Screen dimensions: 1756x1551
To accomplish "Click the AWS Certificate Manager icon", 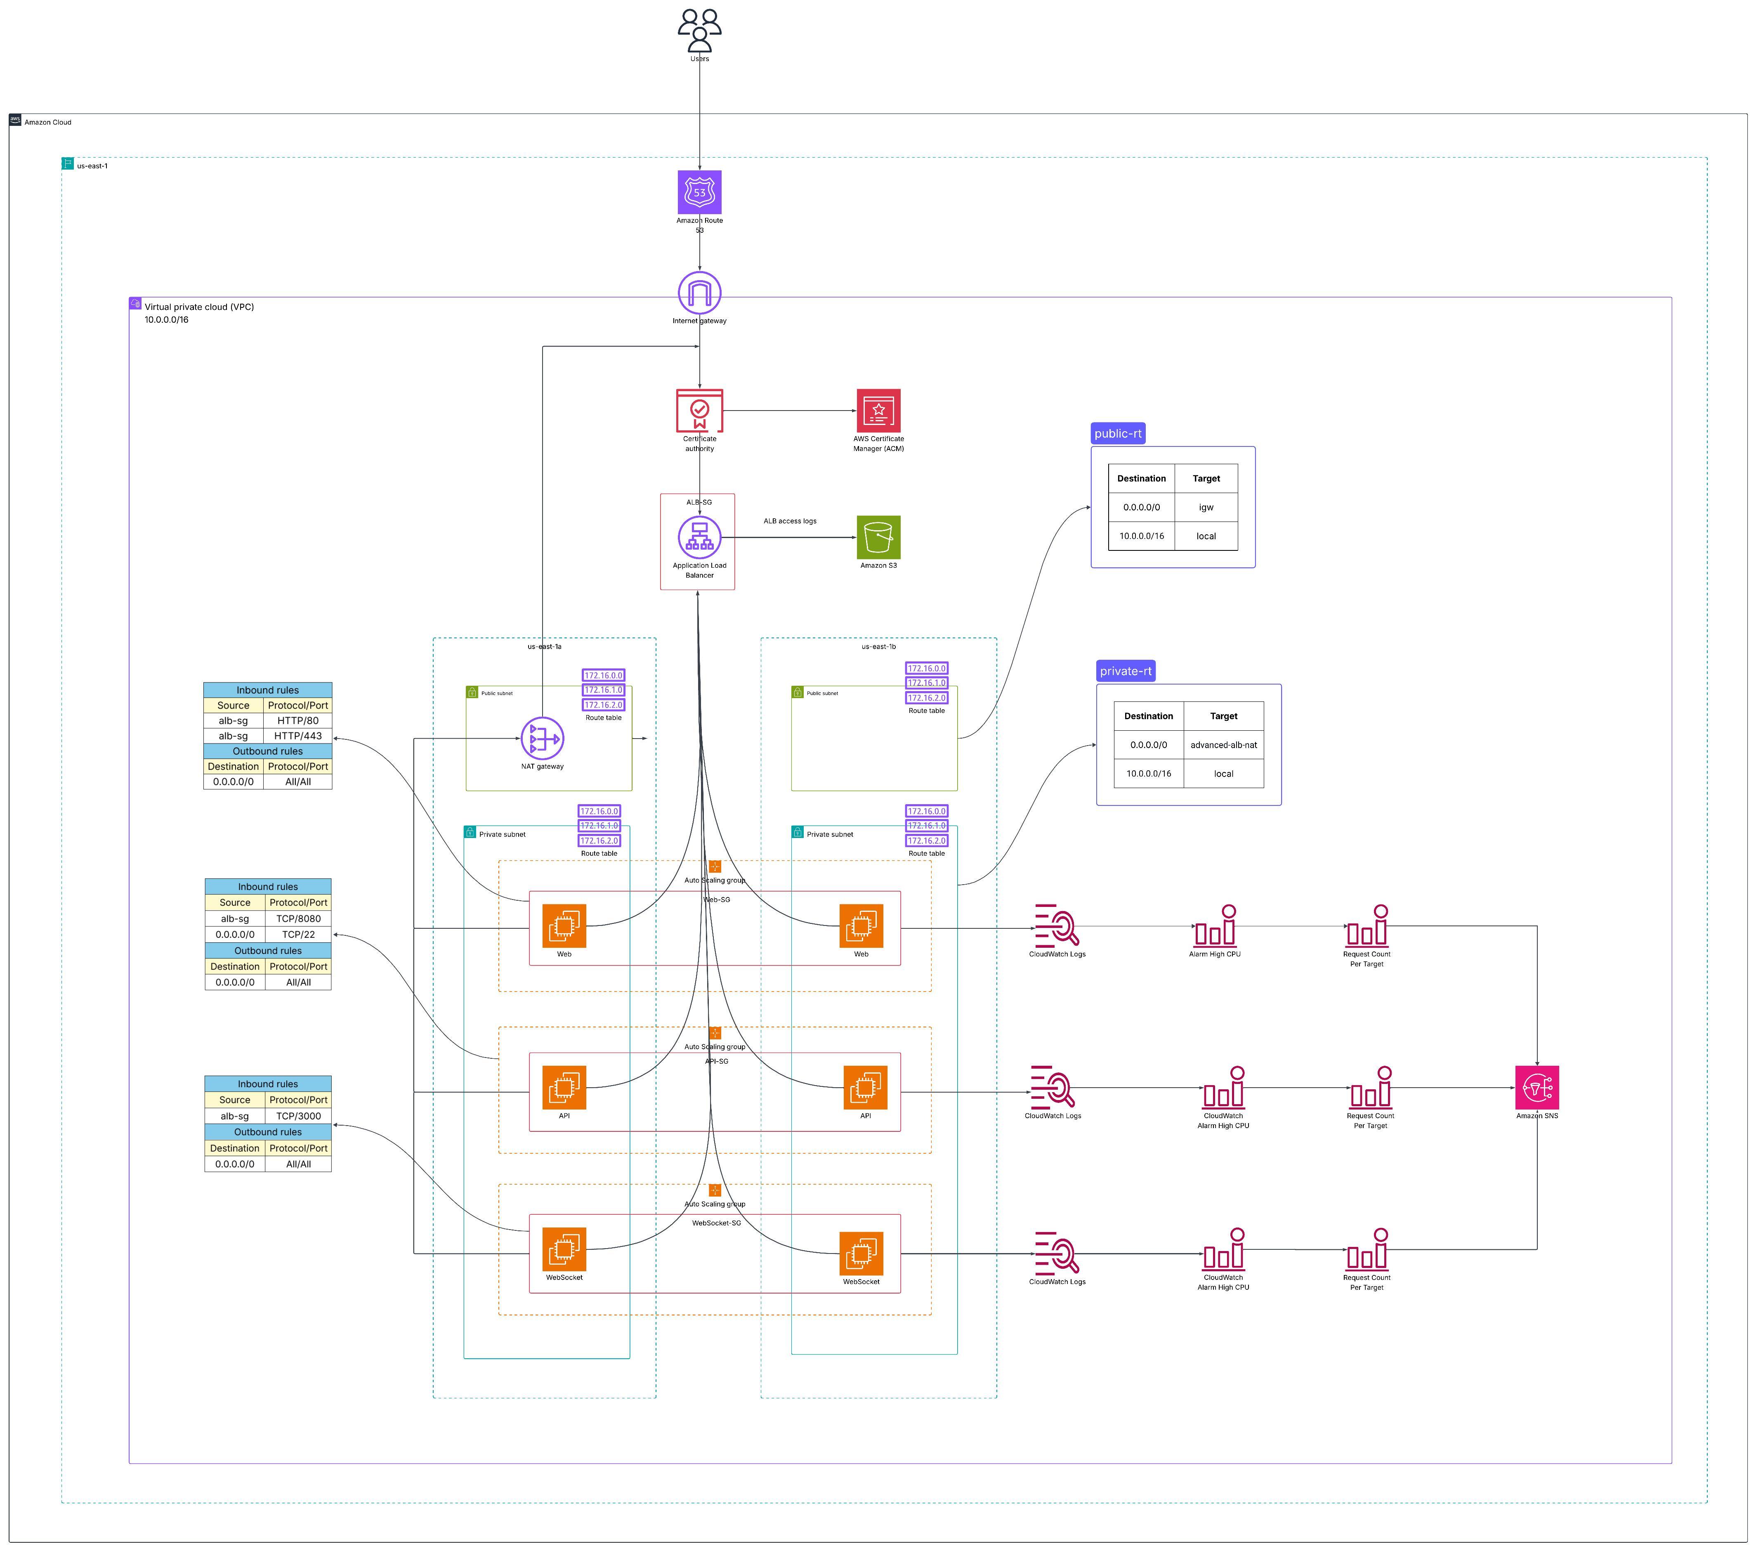I will 878,411.
